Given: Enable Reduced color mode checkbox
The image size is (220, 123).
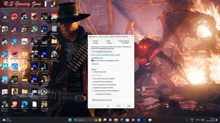Looking at the screenshot, I should [92, 72].
